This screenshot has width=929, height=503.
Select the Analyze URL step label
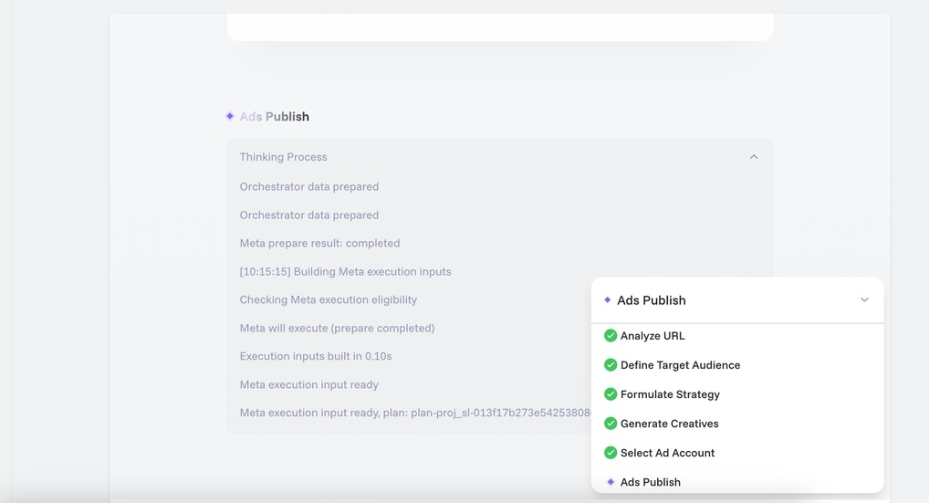(652, 336)
